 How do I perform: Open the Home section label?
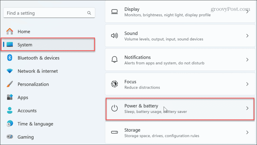click(x=24, y=31)
